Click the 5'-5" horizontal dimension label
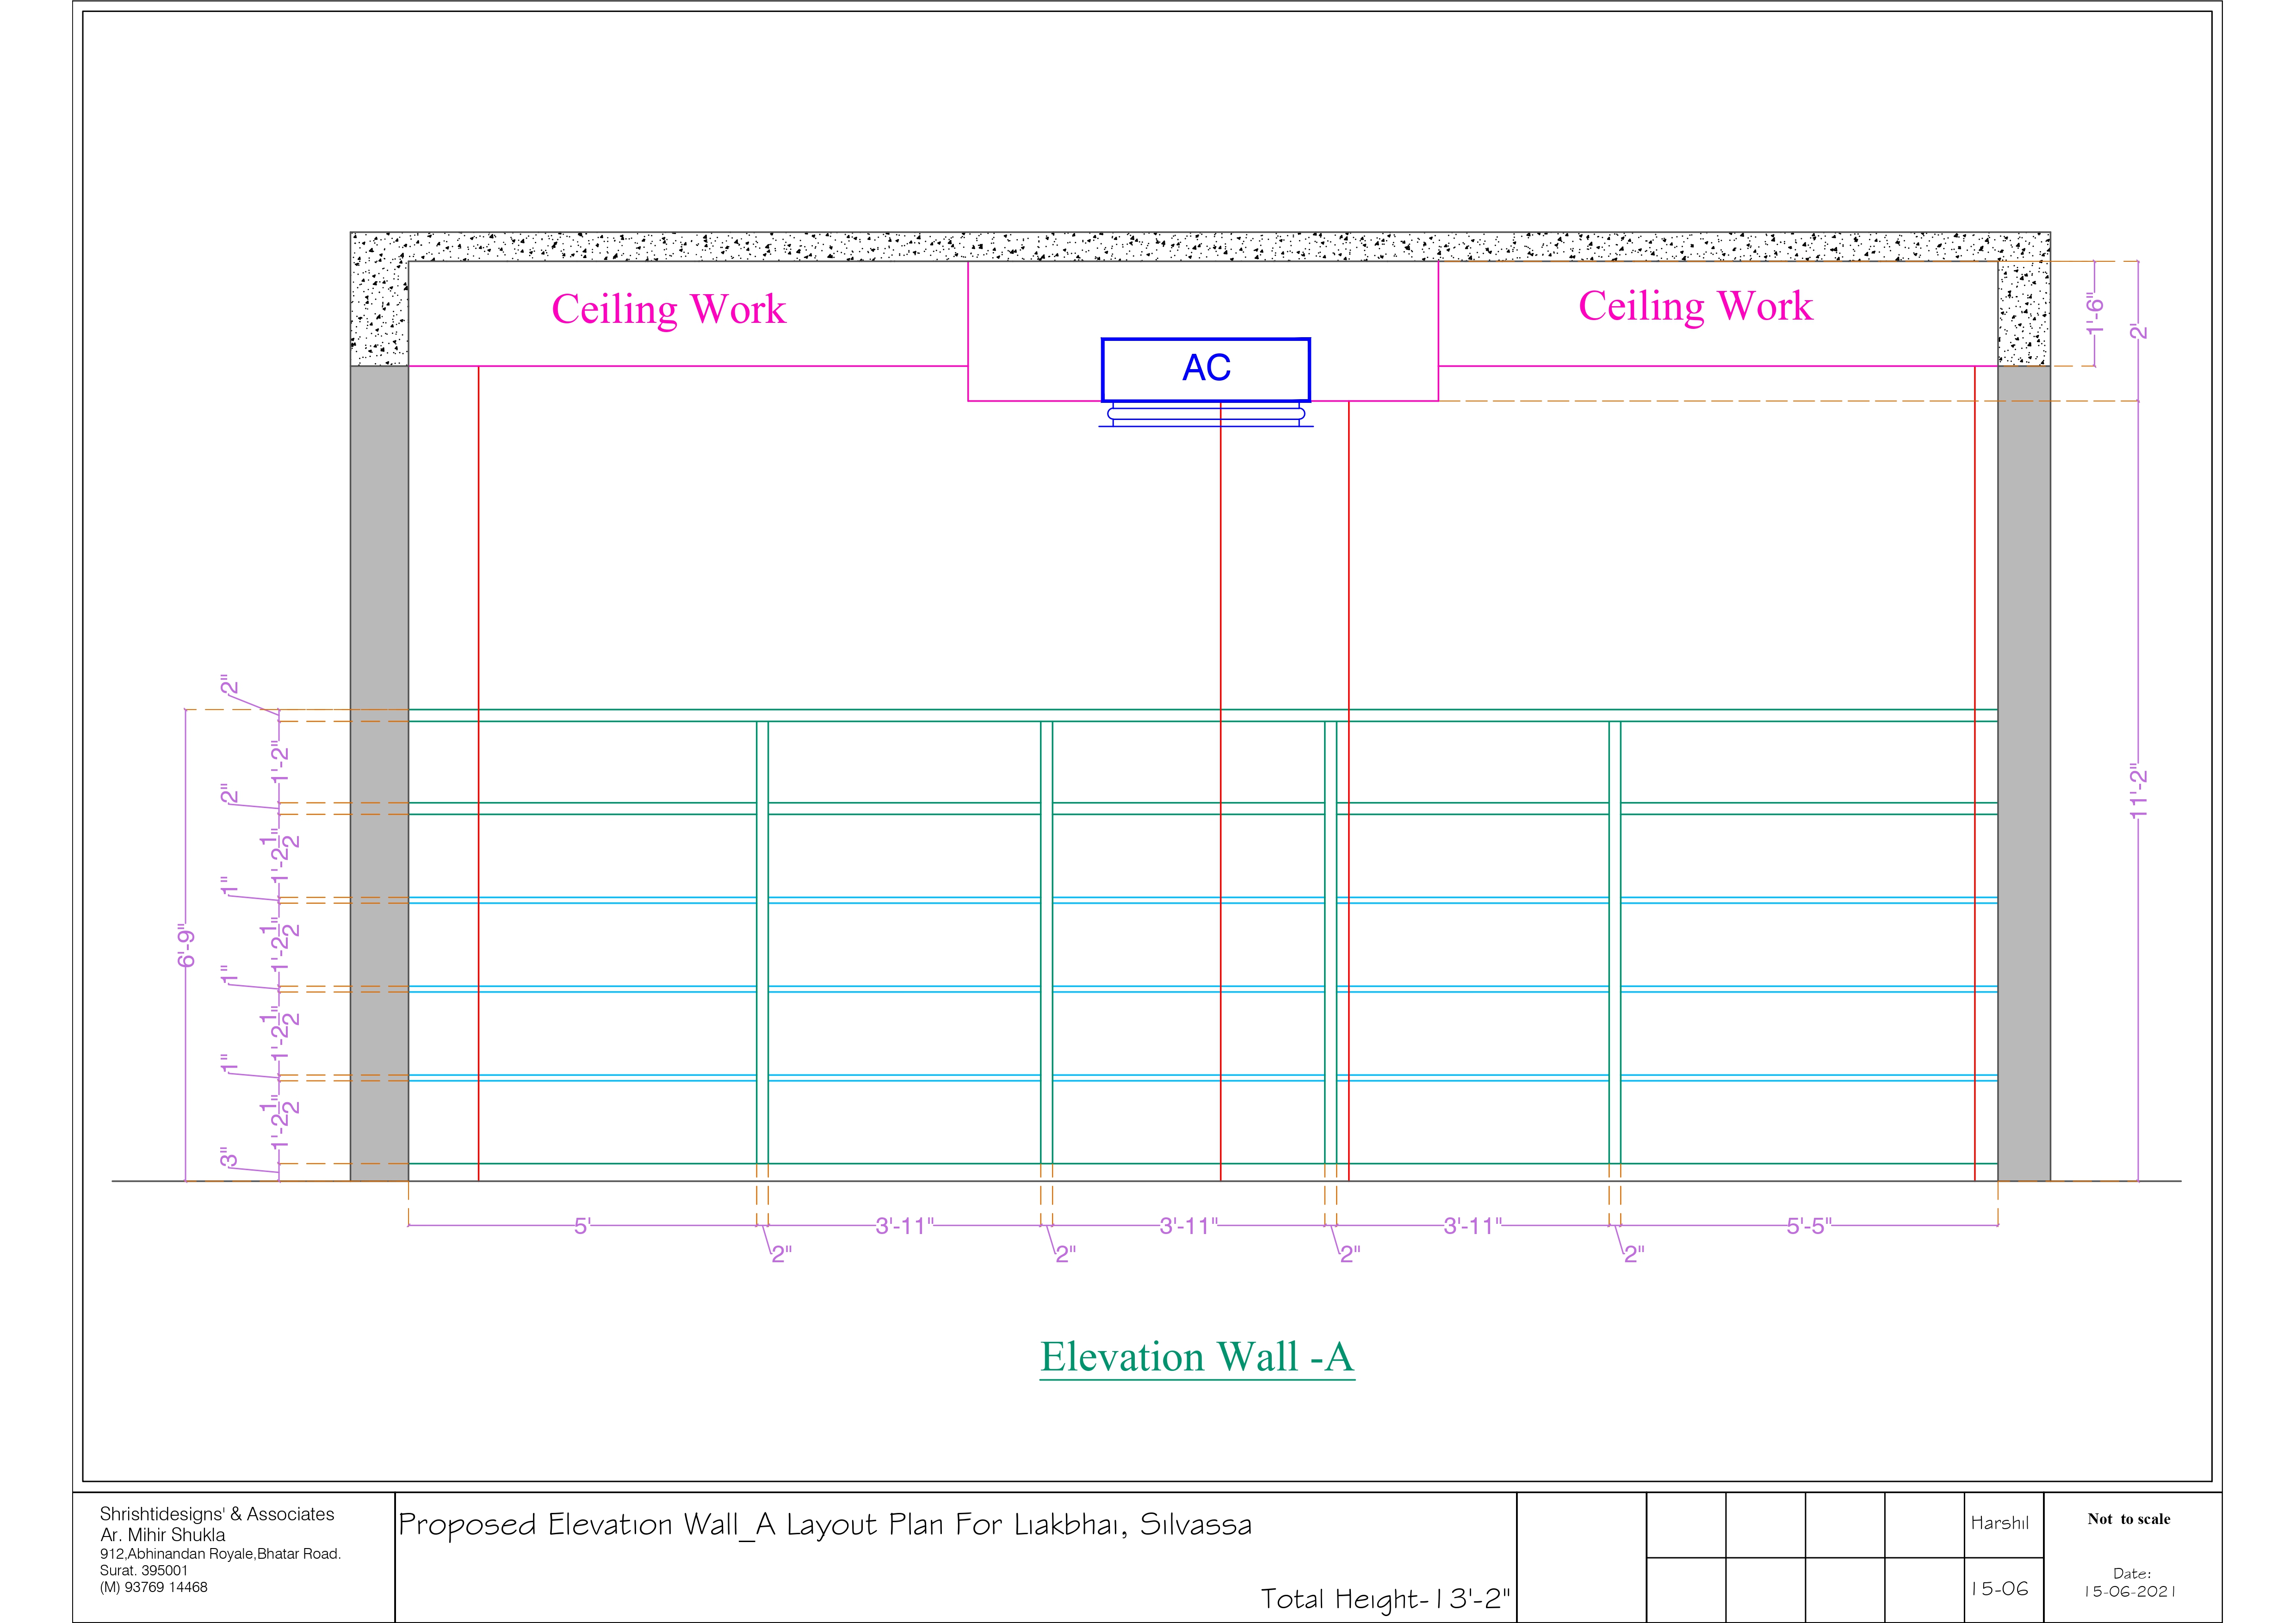This screenshot has height=1623, width=2296. click(x=1808, y=1226)
